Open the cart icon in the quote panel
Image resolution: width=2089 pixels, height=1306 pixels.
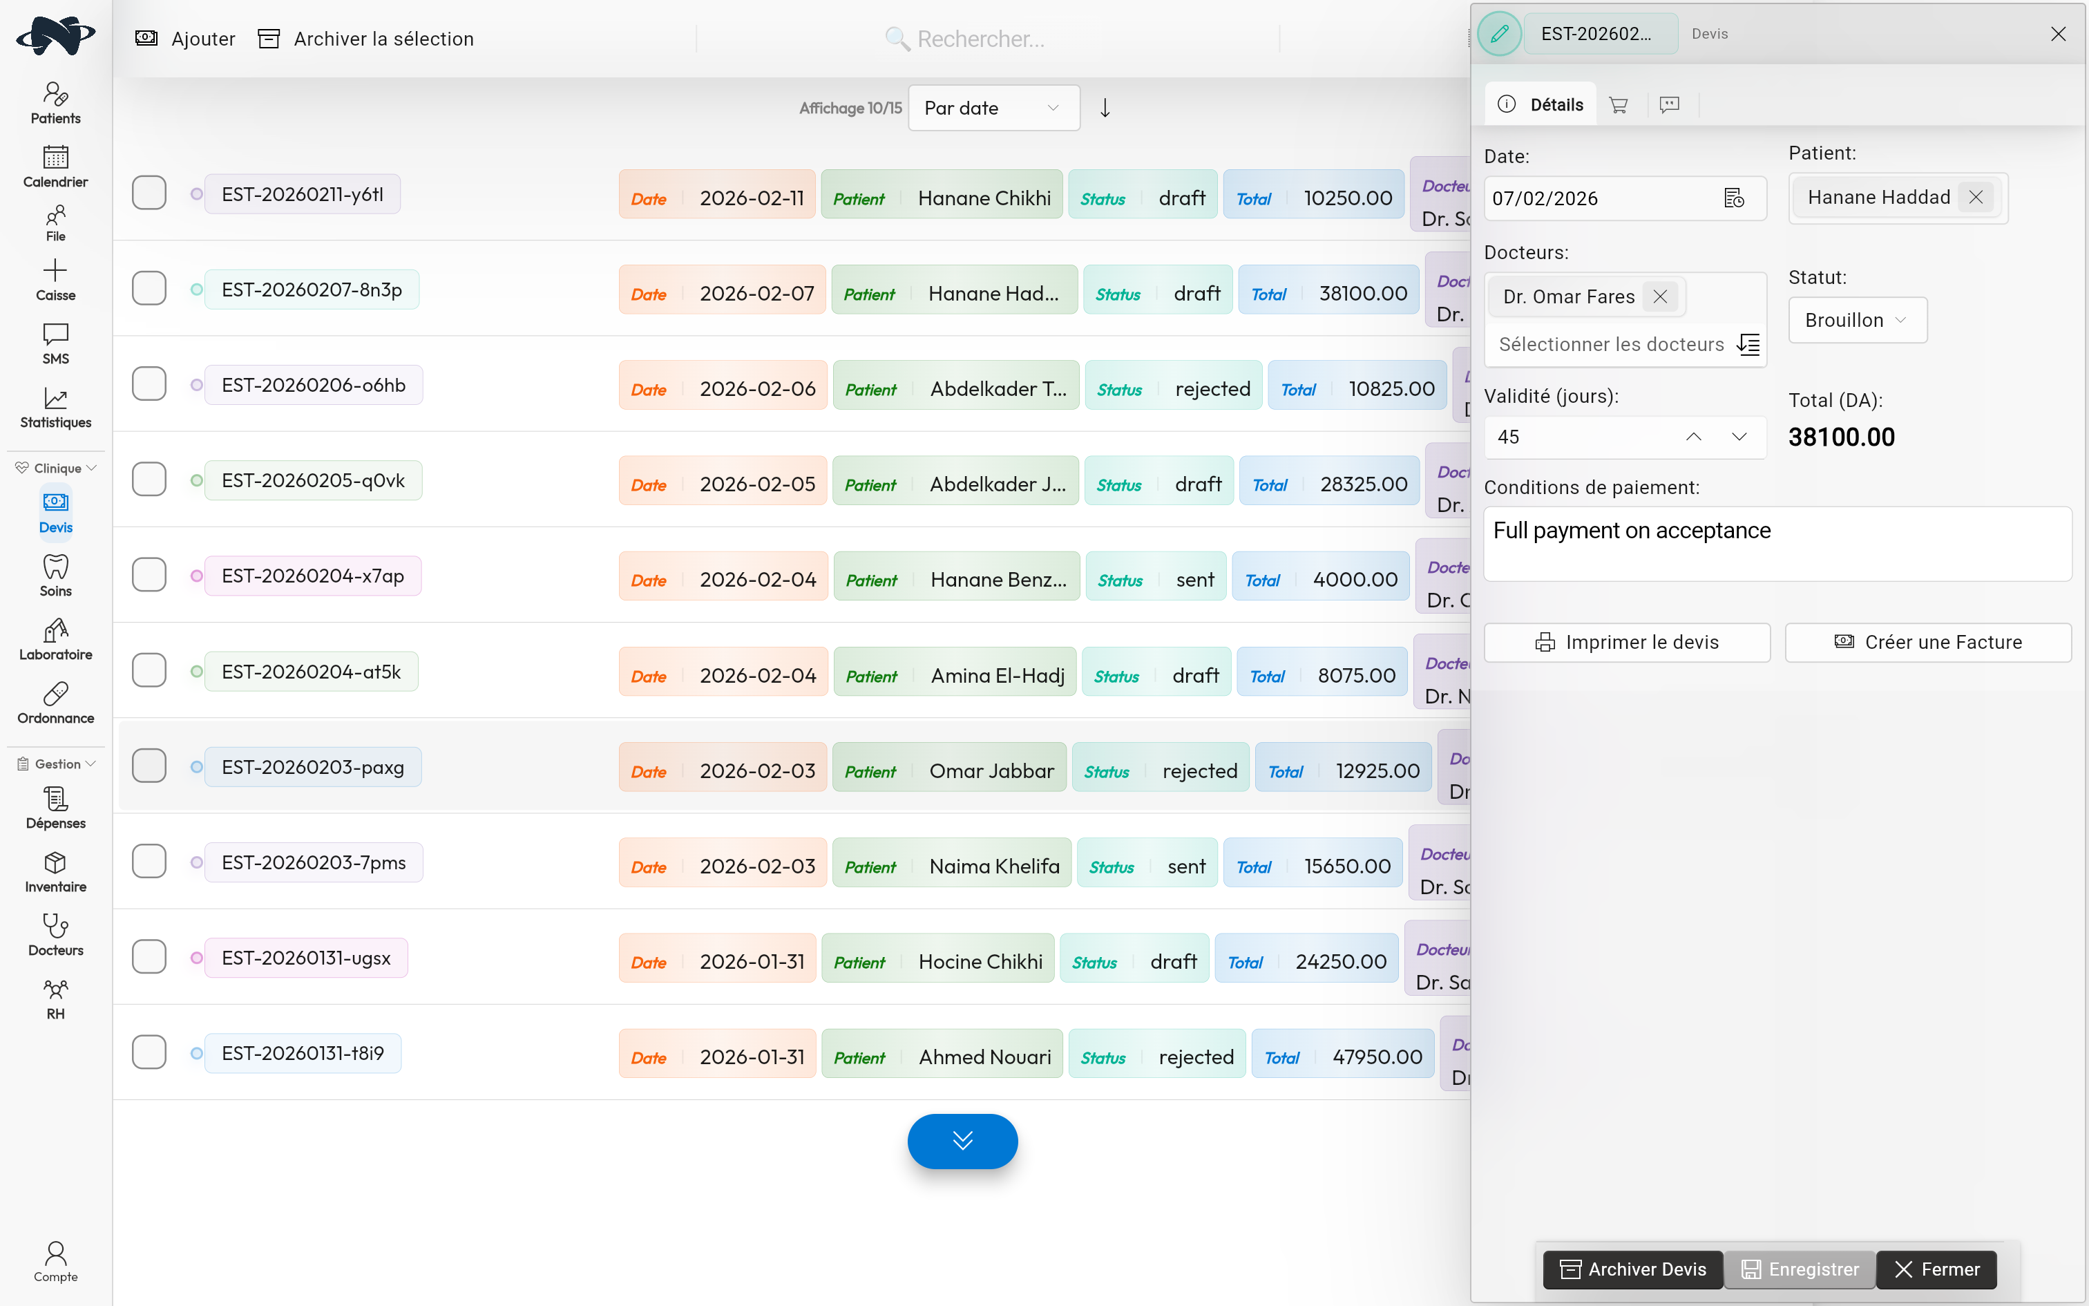coord(1619,104)
